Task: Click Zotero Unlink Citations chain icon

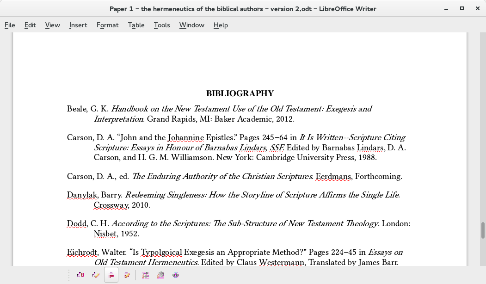Action: click(176, 275)
